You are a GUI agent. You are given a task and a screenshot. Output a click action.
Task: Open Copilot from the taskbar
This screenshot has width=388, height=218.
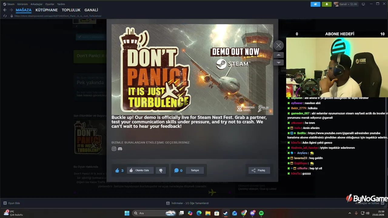pyautogui.click(x=190, y=213)
